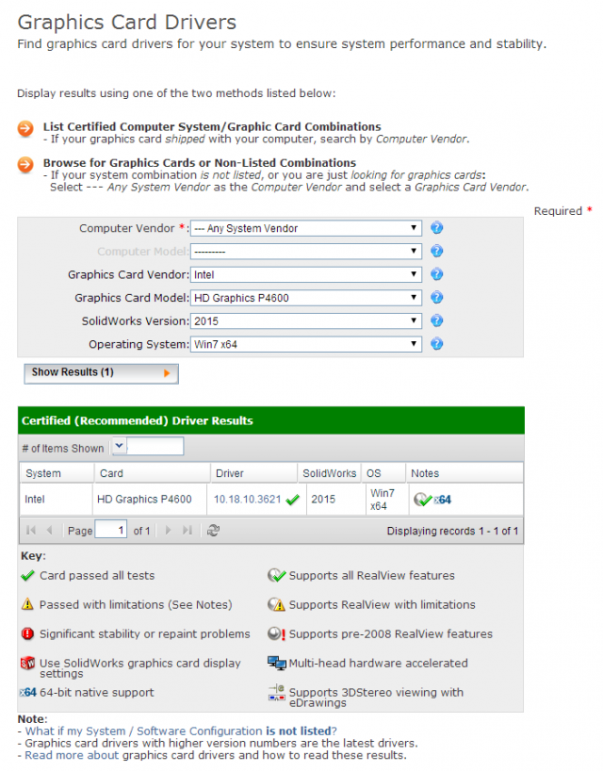Click orange arrow for List Certified Combinations
603x772 pixels.
25,129
